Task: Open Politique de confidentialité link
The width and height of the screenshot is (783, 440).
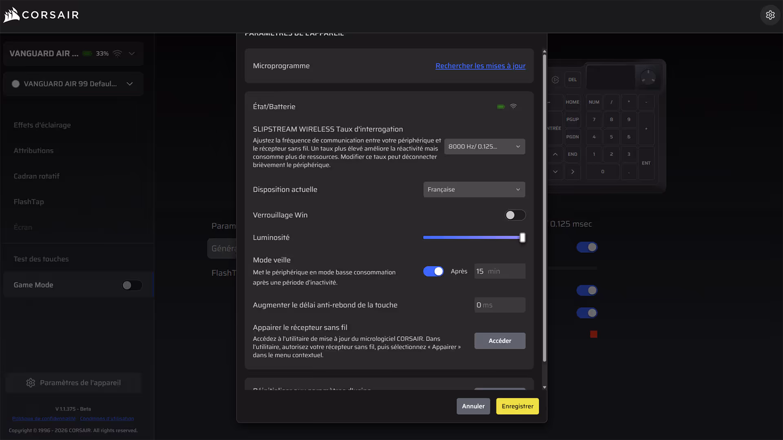Action: point(44,418)
